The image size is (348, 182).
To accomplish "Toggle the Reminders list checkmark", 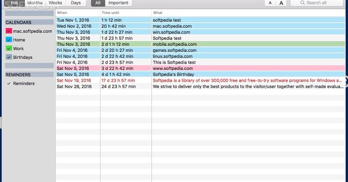I will pyautogui.click(x=9, y=83).
